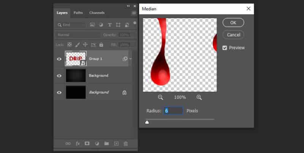Switch to the Layers tab

coord(62,13)
